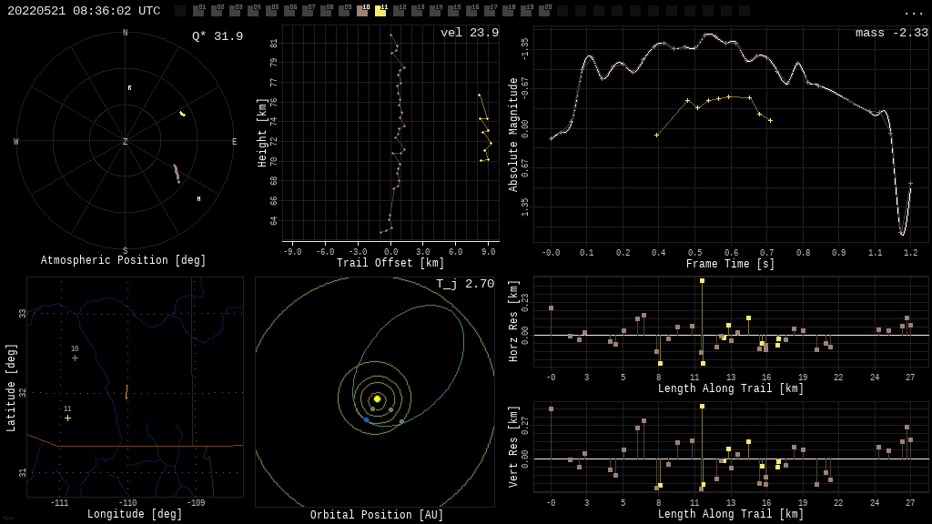Click the R marker in polar plot
This screenshot has width=932, height=524.
tap(129, 88)
